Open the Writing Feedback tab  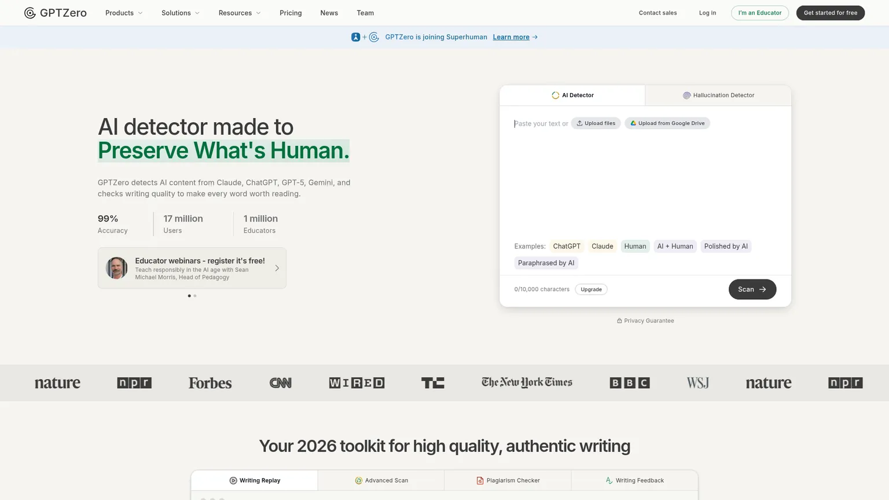pos(634,480)
